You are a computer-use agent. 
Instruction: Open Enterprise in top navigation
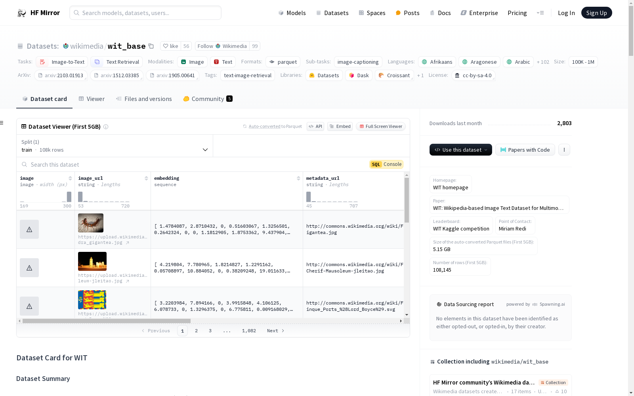coord(479,13)
